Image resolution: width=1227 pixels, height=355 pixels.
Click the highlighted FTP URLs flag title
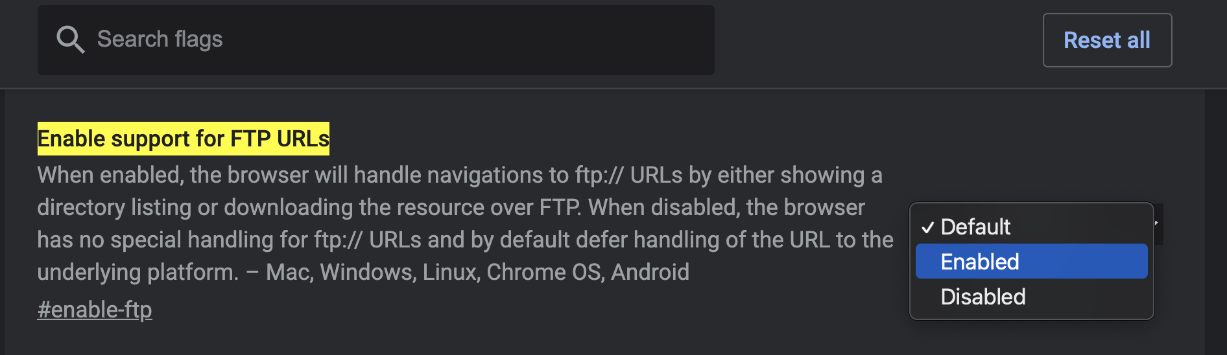point(183,139)
